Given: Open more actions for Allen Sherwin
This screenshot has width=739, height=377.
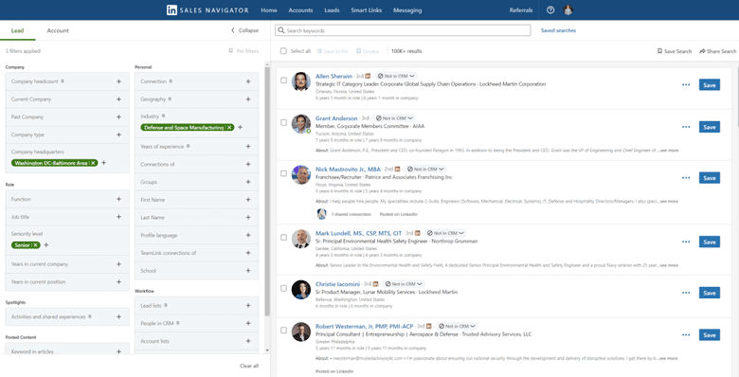Looking at the screenshot, I should (x=686, y=85).
